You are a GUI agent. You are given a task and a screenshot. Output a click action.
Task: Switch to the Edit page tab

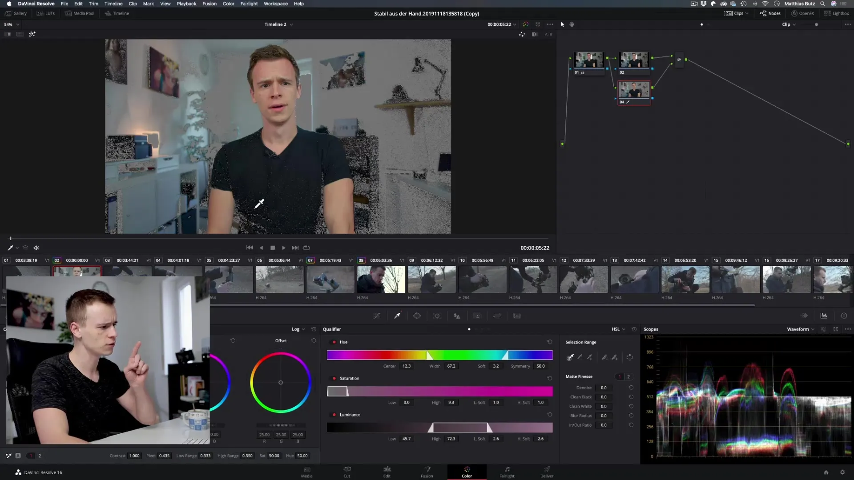[387, 472]
